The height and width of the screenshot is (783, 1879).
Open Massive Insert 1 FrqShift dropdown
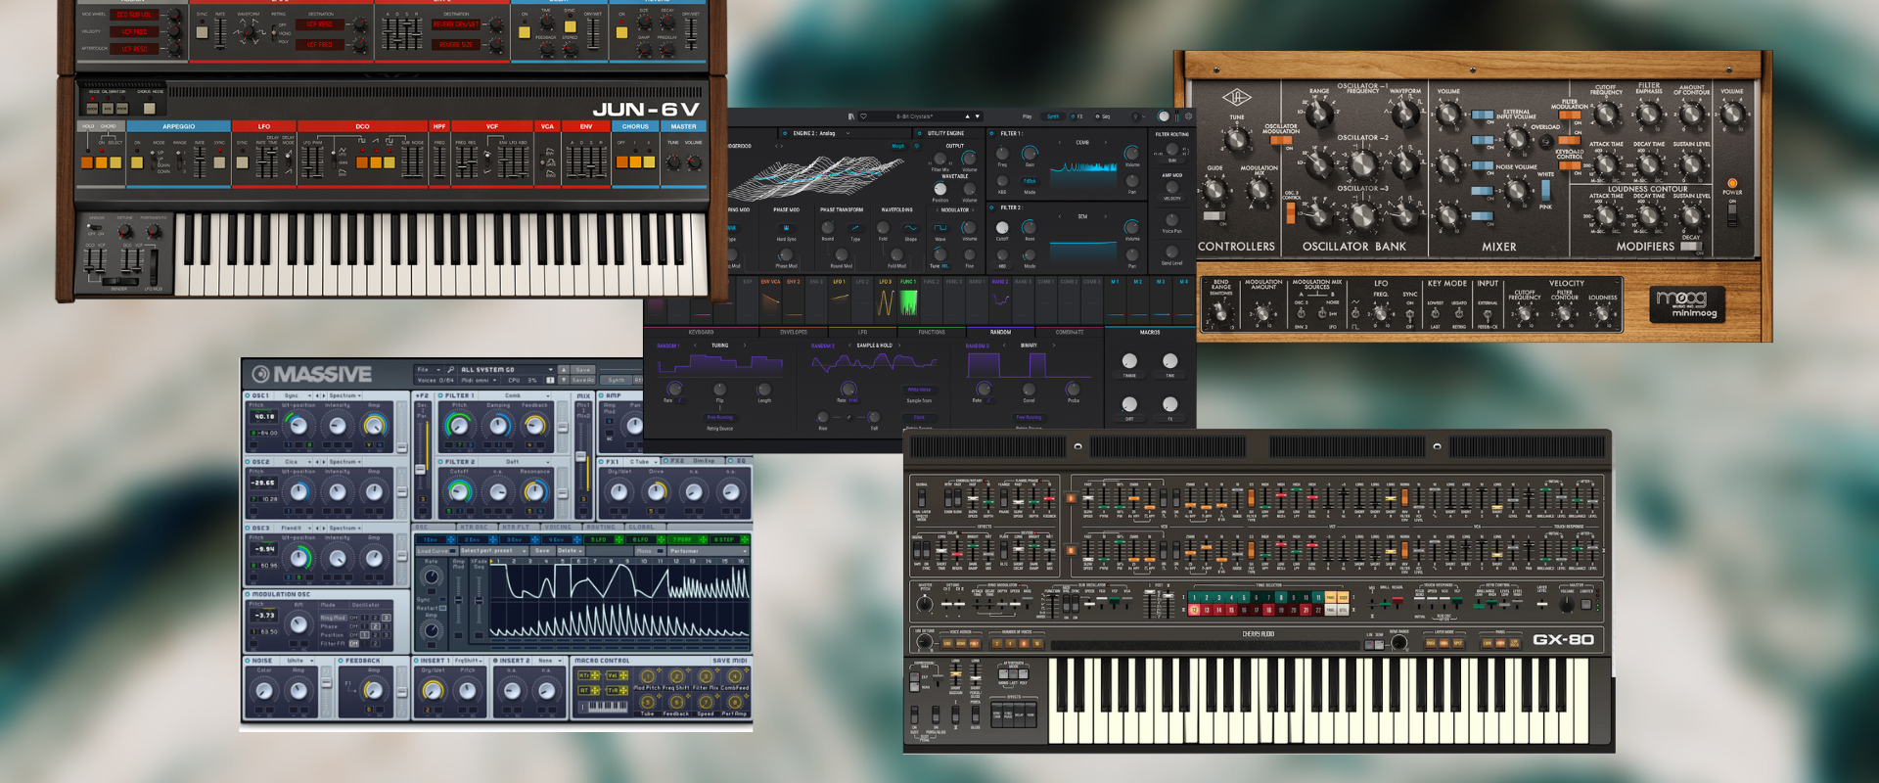click(469, 661)
